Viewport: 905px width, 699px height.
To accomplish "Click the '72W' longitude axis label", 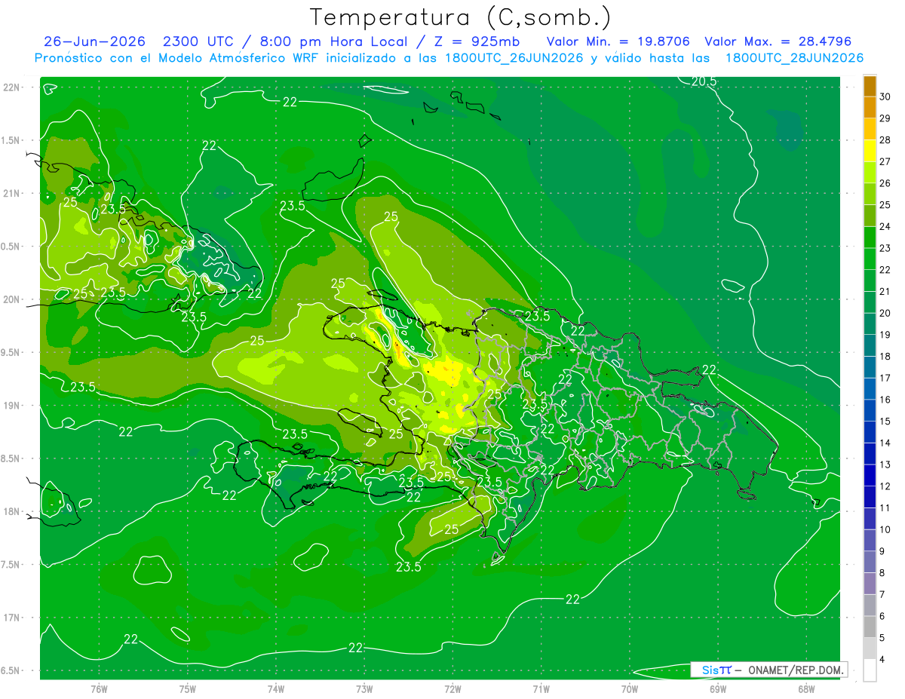I will pyautogui.click(x=452, y=688).
